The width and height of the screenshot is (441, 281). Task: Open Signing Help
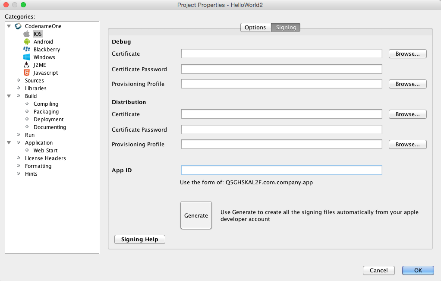(x=139, y=239)
